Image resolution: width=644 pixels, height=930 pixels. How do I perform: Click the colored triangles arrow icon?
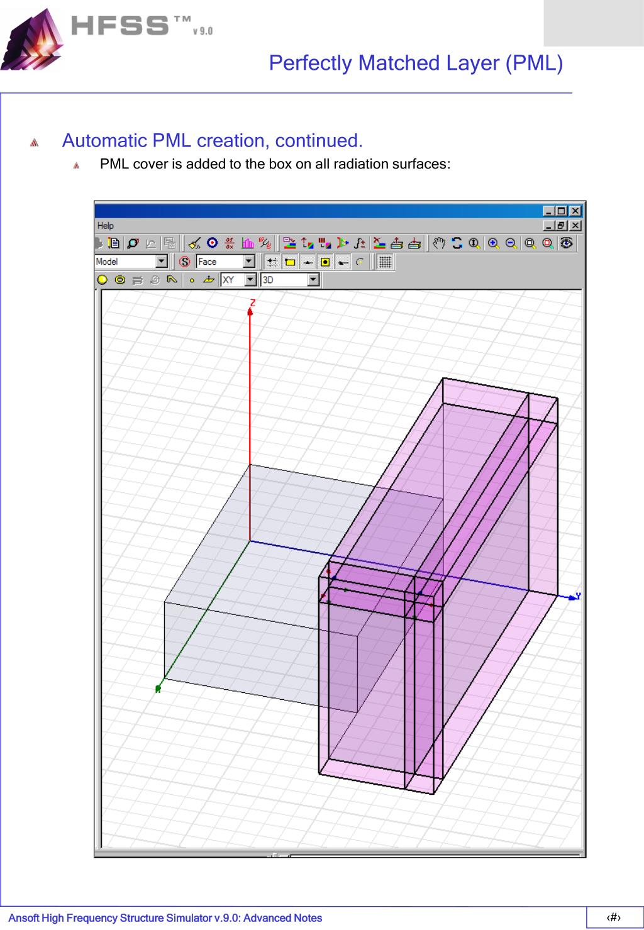click(343, 243)
